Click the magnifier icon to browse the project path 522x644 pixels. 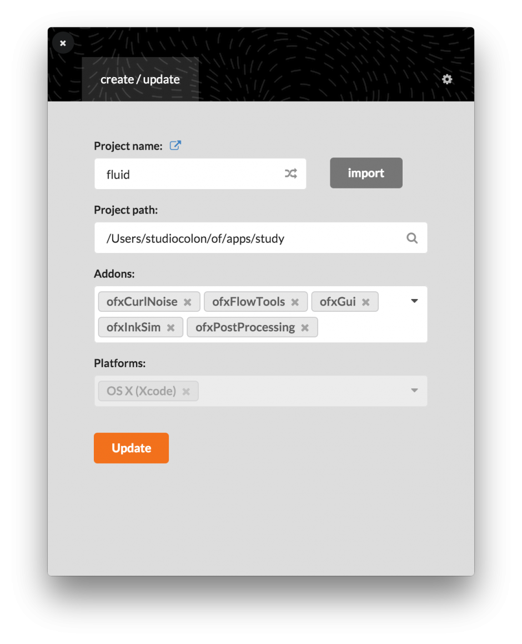412,237
